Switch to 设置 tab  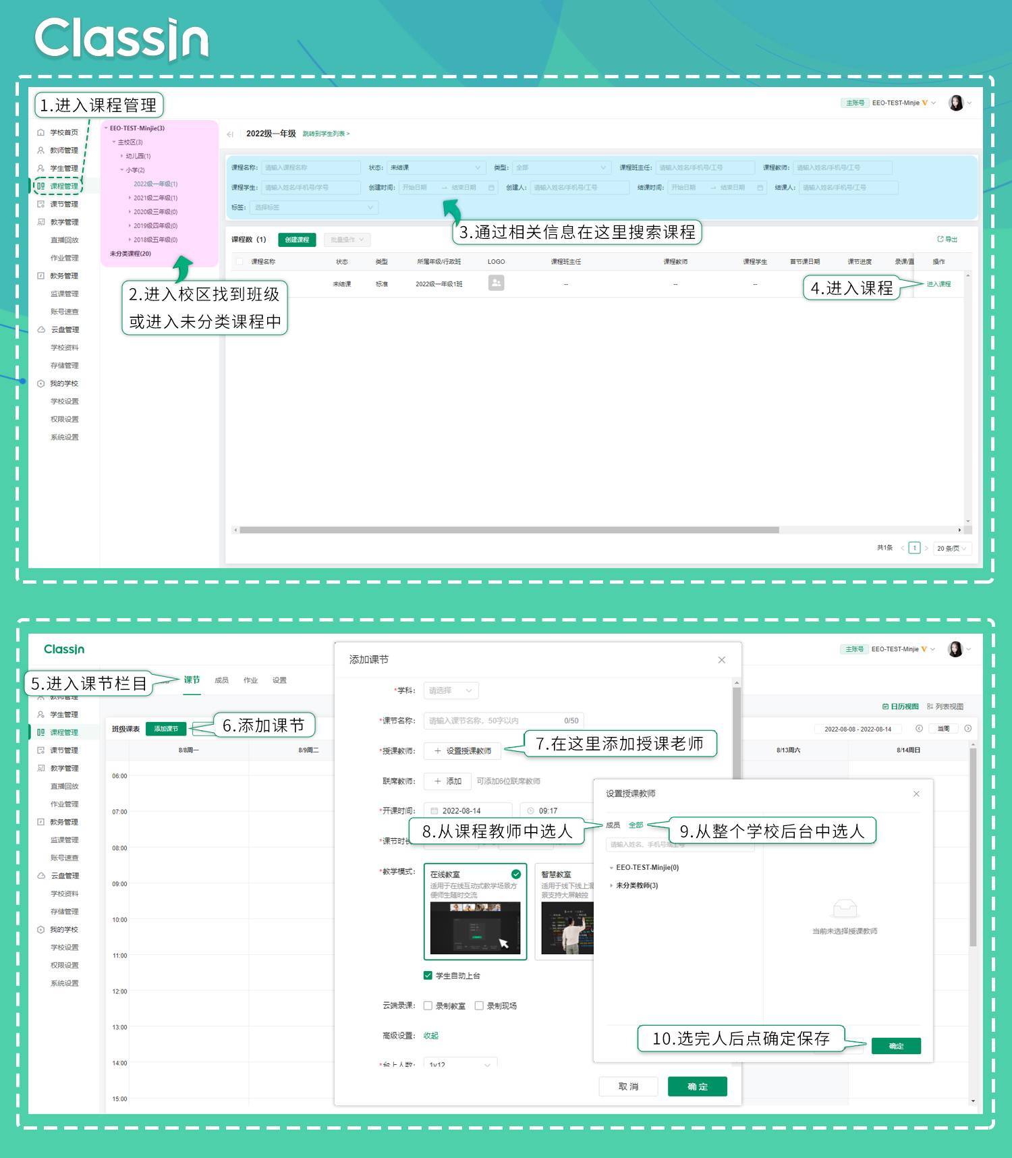279,680
